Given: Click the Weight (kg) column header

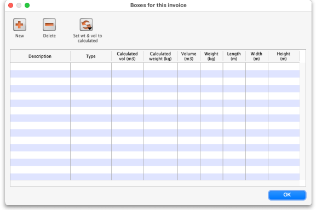Looking at the screenshot, I should [211, 56].
